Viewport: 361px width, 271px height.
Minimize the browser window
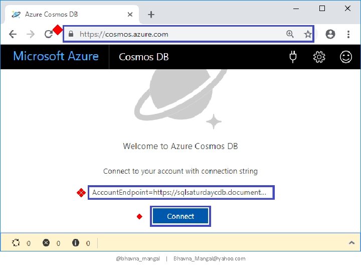coord(296,9)
